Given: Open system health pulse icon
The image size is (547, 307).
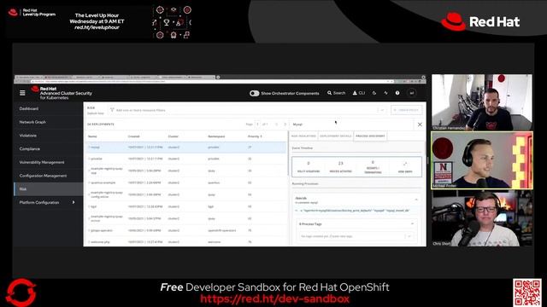Looking at the screenshot, I should (x=385, y=93).
